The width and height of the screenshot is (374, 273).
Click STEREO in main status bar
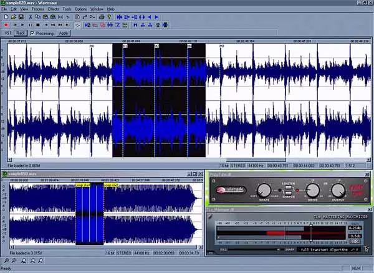click(x=238, y=165)
